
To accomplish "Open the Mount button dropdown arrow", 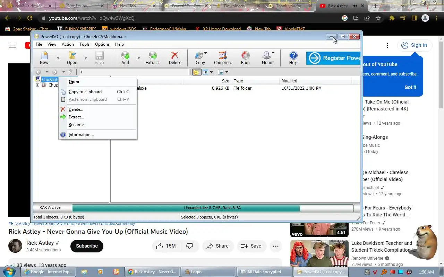I will click(273, 53).
